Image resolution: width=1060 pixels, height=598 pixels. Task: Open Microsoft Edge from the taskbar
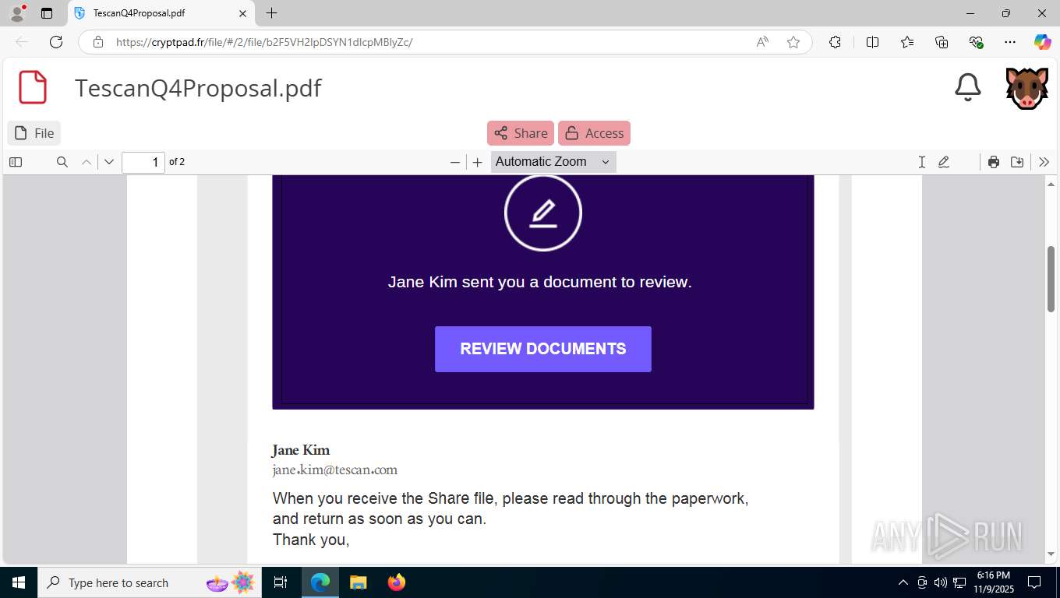coord(320,582)
